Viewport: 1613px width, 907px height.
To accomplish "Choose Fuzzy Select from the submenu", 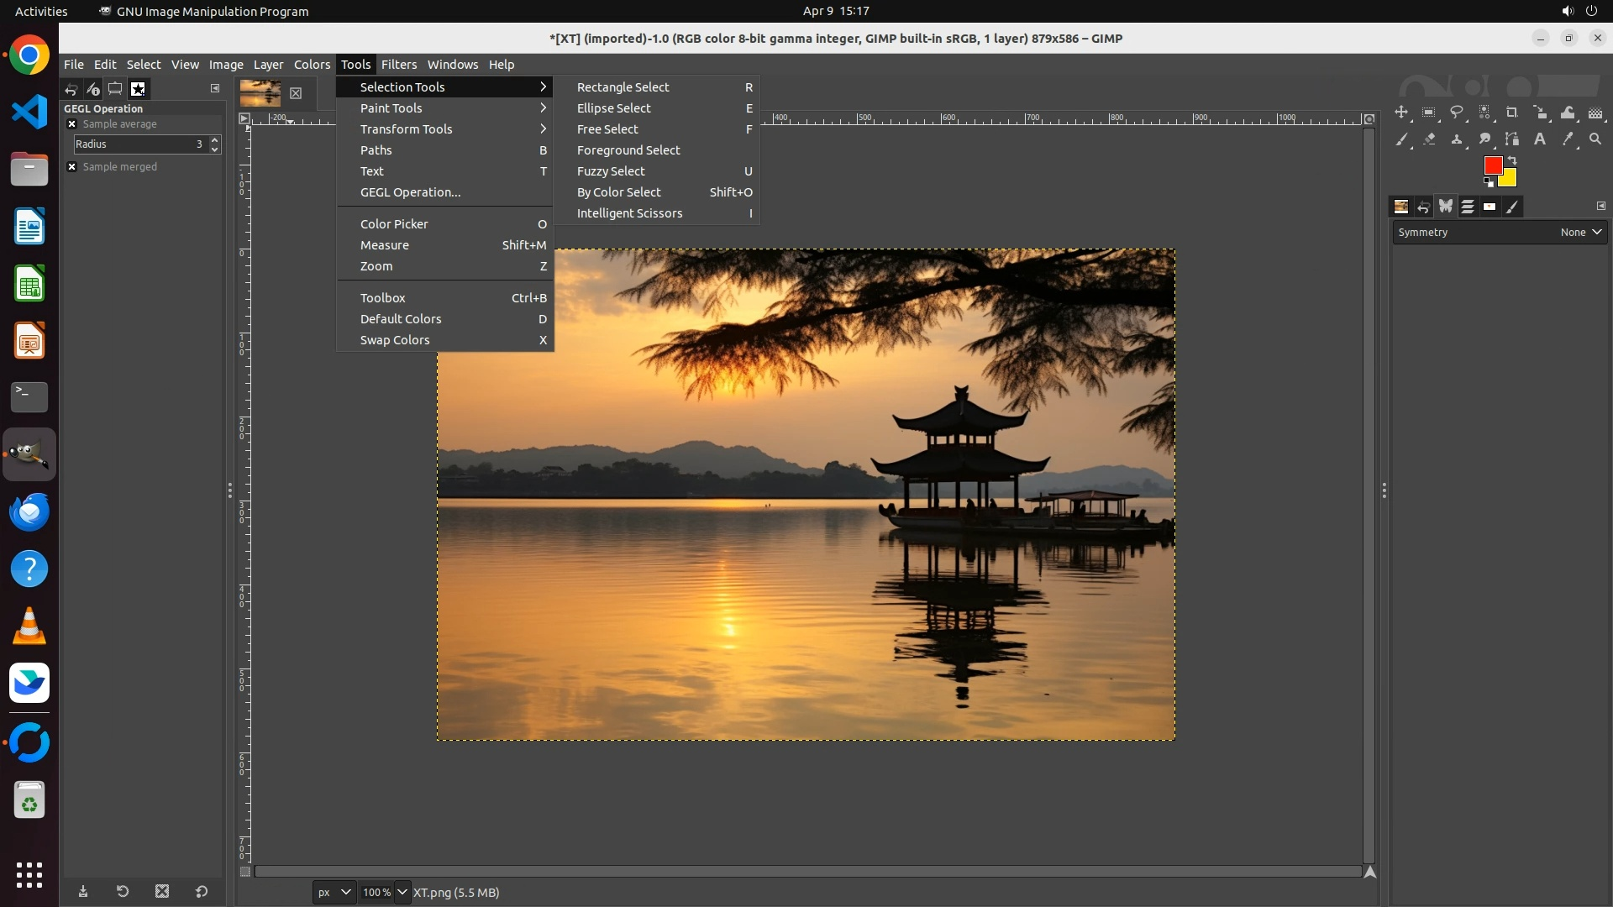I will pyautogui.click(x=611, y=171).
